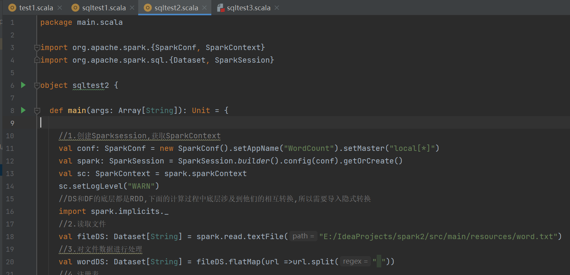Image resolution: width=570 pixels, height=275 pixels.
Task: Collapse the sqltest2 object fold marker
Action: 37,85
